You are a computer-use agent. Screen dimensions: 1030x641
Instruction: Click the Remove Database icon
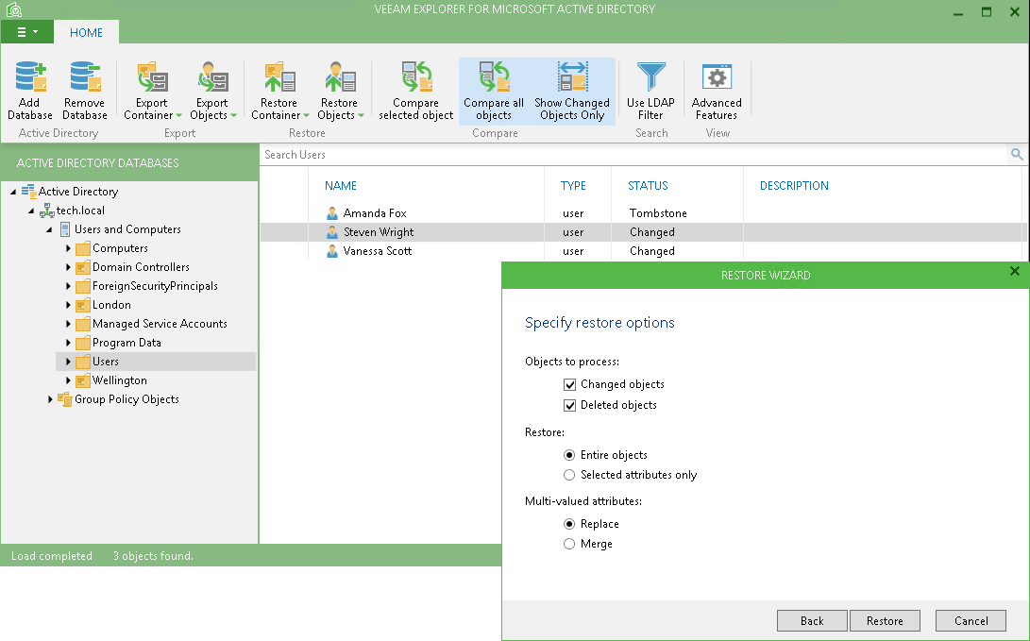tap(85, 76)
